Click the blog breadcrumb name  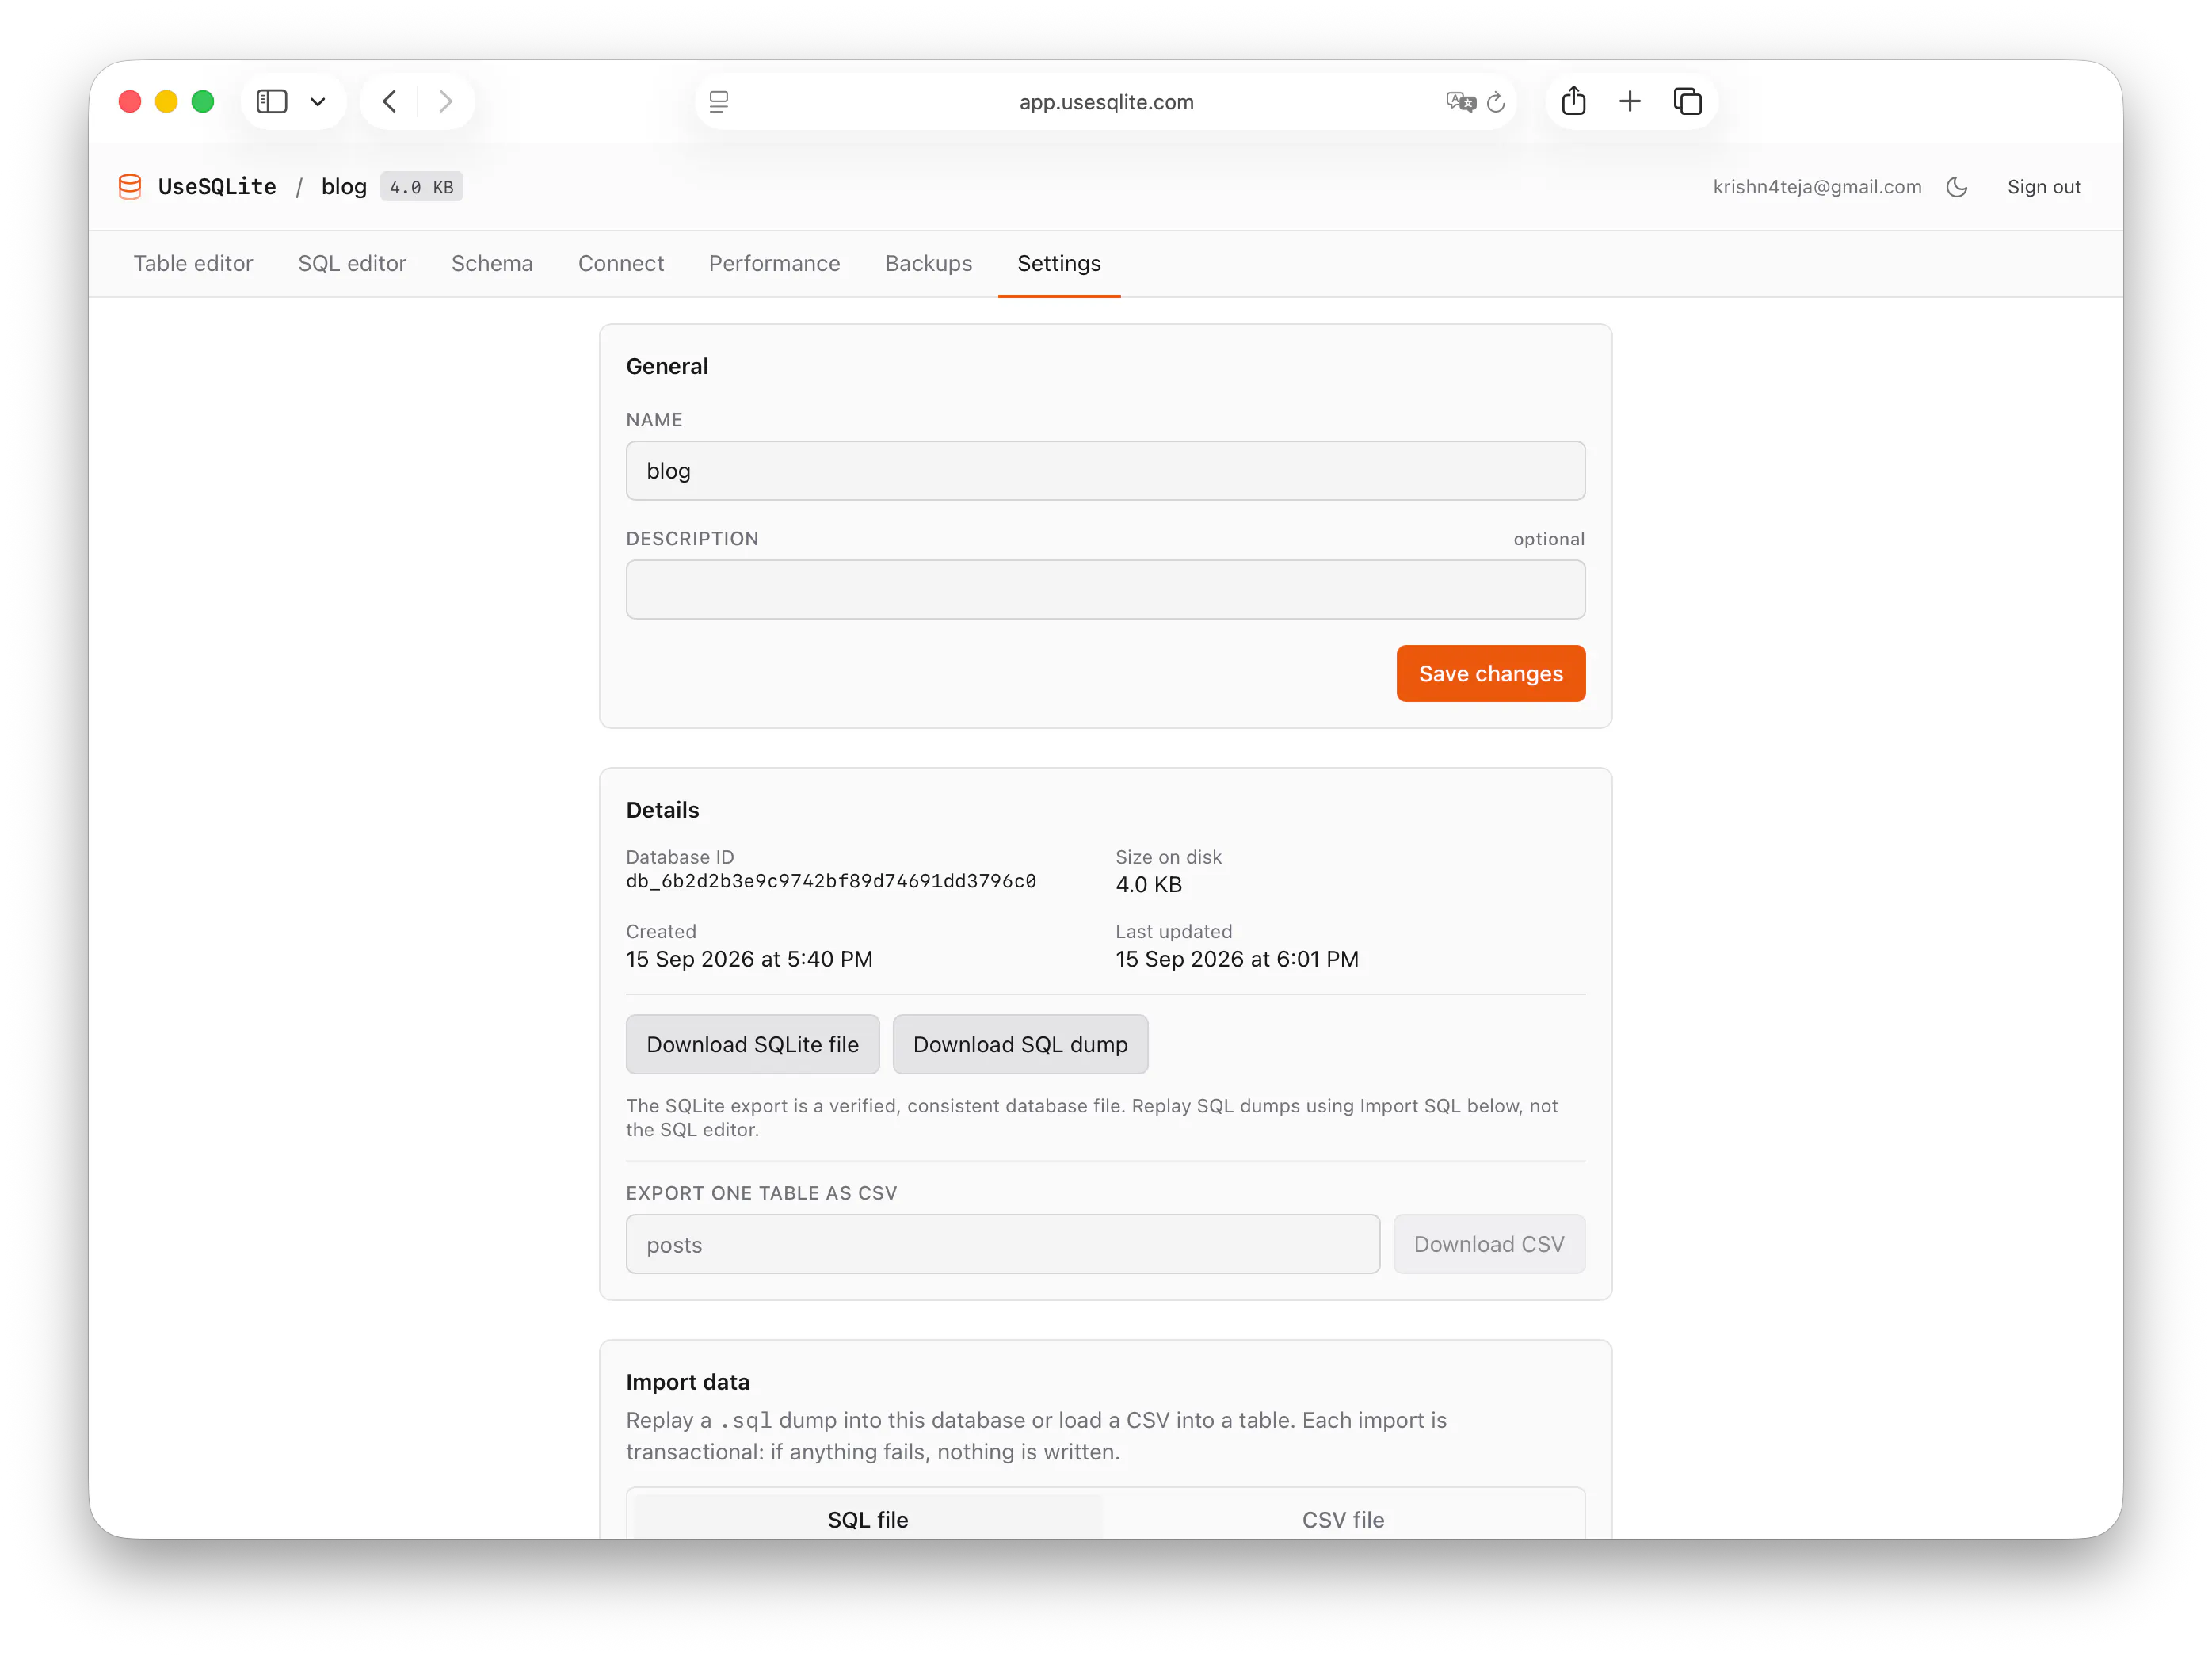click(x=344, y=187)
